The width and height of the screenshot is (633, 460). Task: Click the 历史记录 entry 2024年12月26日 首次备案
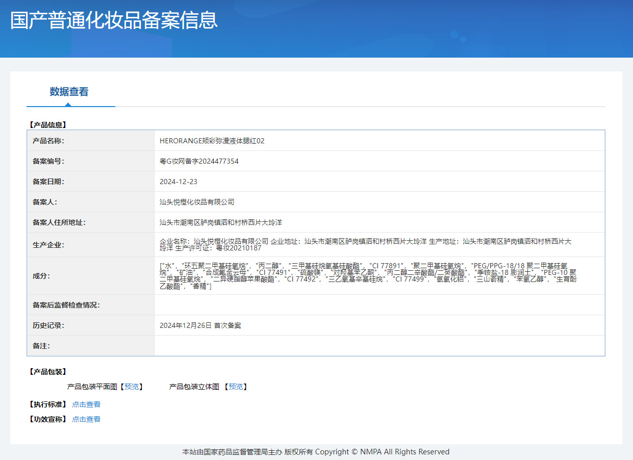[200, 325]
